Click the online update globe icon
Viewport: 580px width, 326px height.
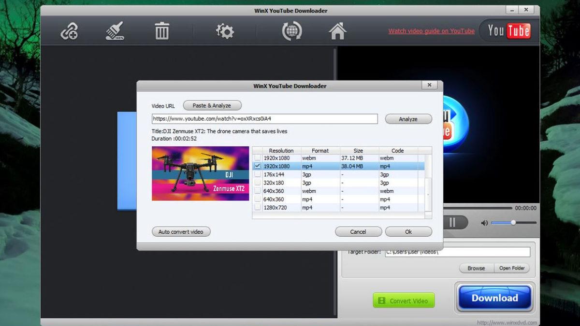pos(290,30)
